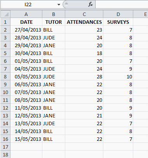Select column C header
This screenshot has height=158, width=148.
click(x=84, y=14)
